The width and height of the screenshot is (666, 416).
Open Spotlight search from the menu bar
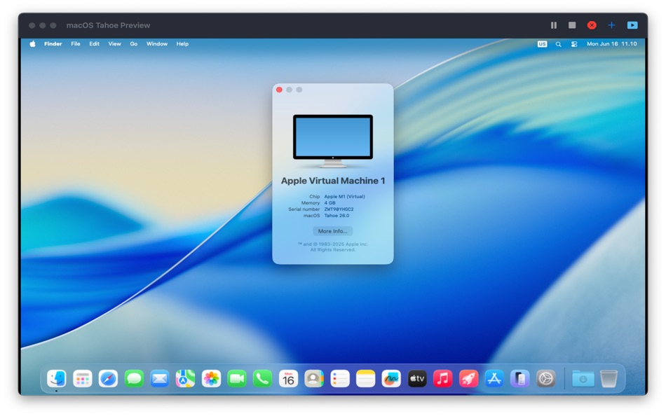558,44
